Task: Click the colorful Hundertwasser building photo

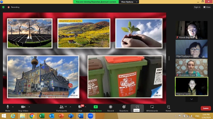Action: (43, 77)
